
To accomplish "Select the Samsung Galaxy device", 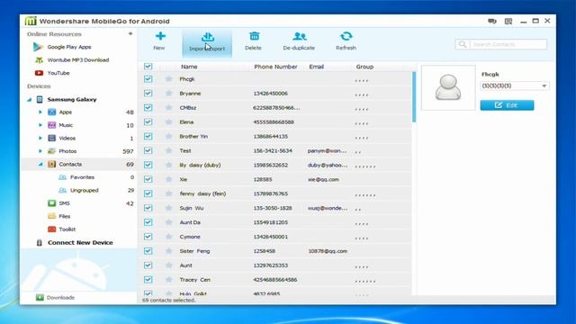I will coord(72,99).
